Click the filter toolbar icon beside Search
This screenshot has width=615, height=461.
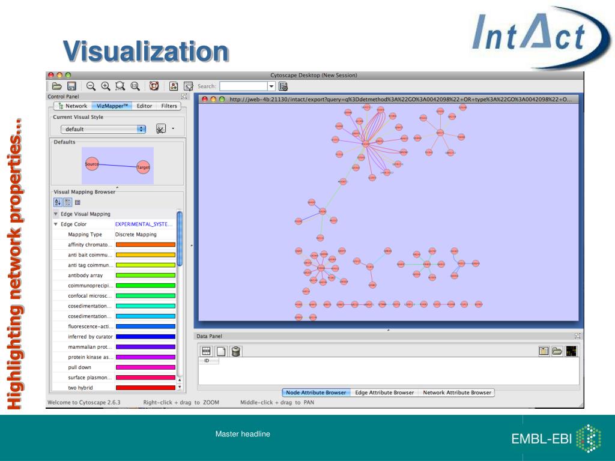188,86
